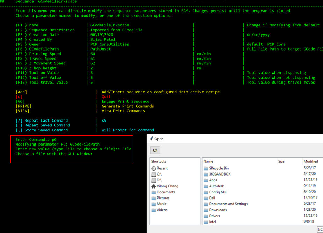The height and width of the screenshot is (233, 323).
Task: Click the red [q] Quit option
Action: click(x=19, y=96)
